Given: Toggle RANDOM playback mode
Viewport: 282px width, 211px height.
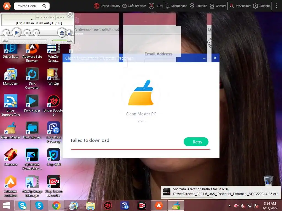Looking at the screenshot, I should point(49,17).
